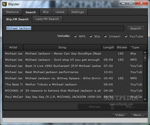The height and width of the screenshot is (125, 150).
Task: Click the 'MICHAEL JA' artist cell
Action: click(x=14, y=90)
